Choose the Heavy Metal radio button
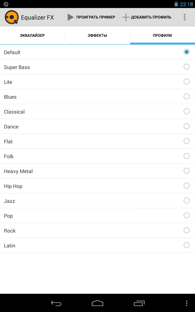 pyautogui.click(x=186, y=171)
